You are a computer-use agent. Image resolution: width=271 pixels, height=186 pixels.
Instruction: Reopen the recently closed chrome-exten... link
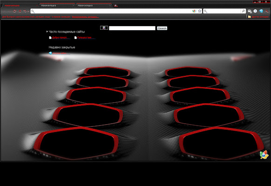click(60, 53)
